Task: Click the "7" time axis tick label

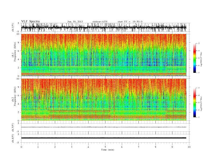Action: pyautogui.click(x=139, y=147)
